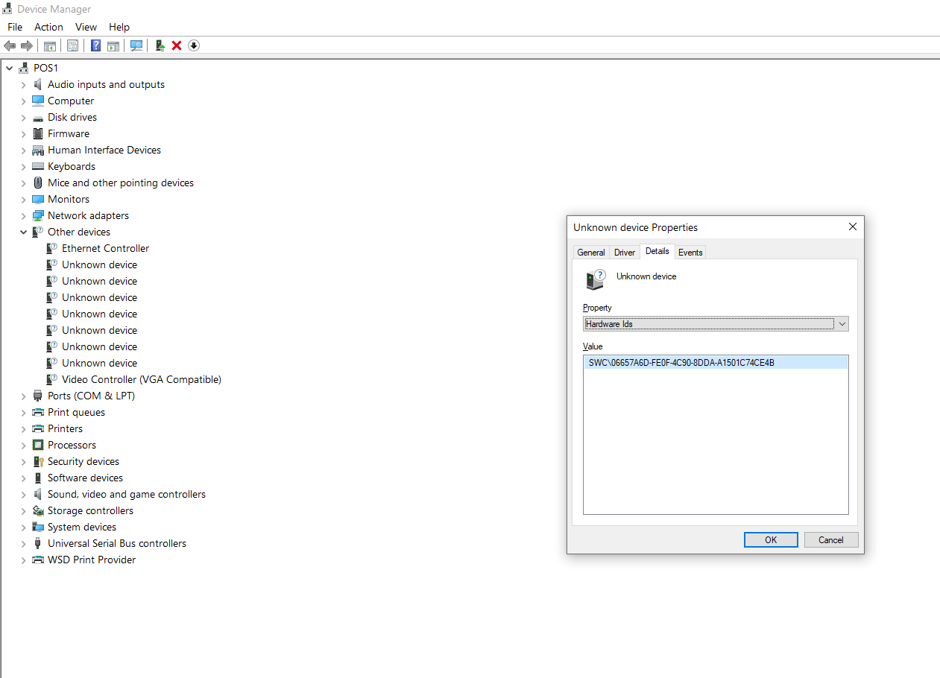Switch to the Events tab

pyautogui.click(x=690, y=253)
